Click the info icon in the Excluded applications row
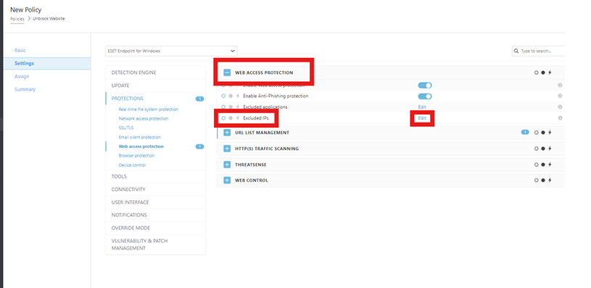Screen dimensions: 591x288 click(x=560, y=107)
